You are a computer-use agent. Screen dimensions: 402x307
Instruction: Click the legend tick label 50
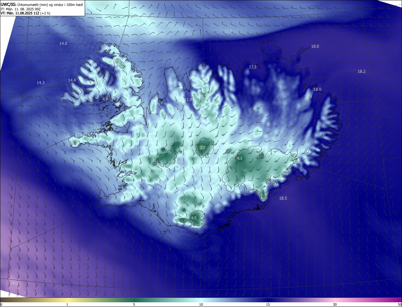click(399, 304)
